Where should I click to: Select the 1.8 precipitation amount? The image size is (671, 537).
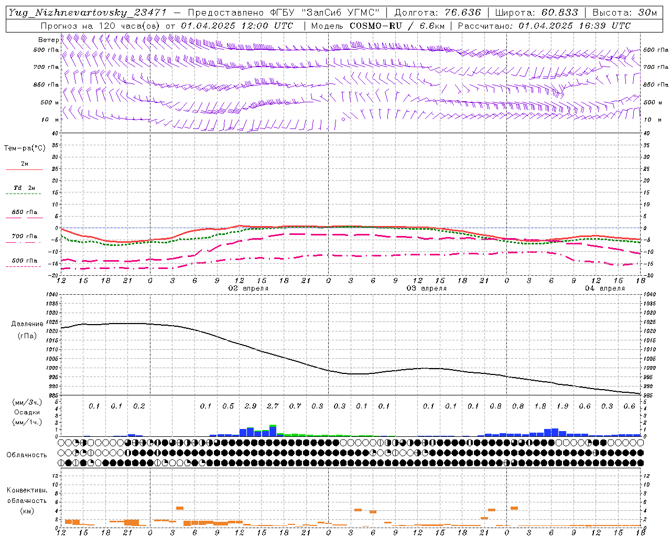(x=540, y=406)
